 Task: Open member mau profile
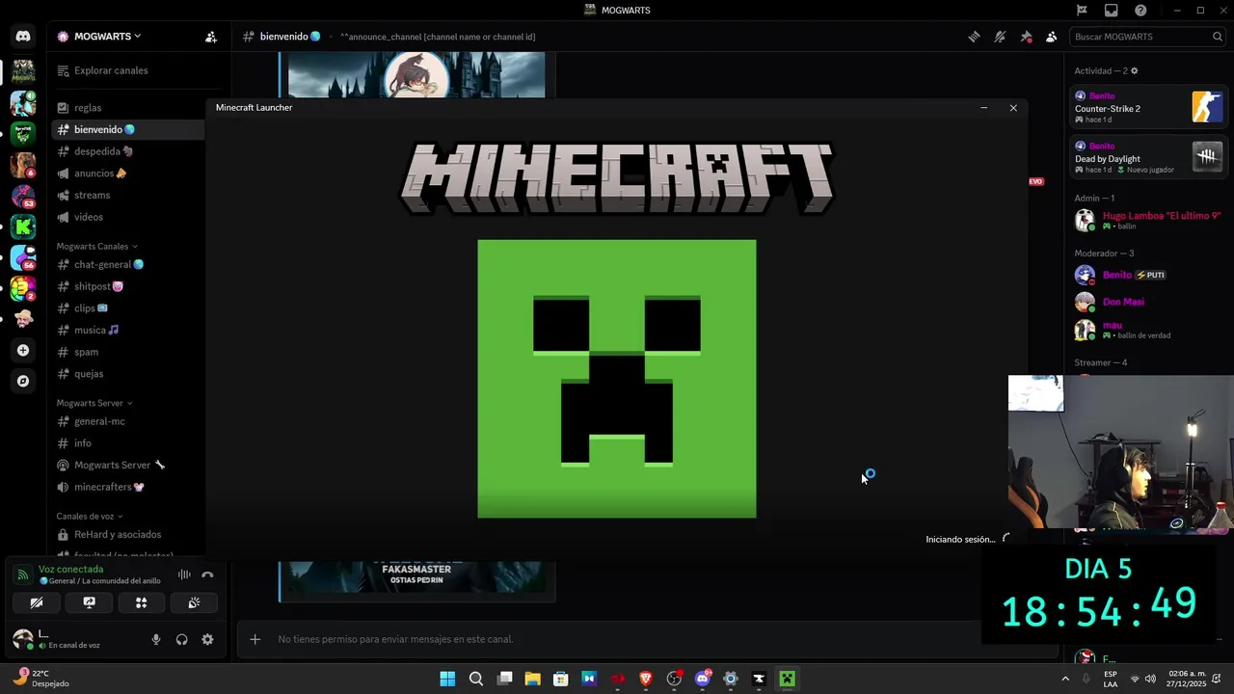[x=1149, y=330]
